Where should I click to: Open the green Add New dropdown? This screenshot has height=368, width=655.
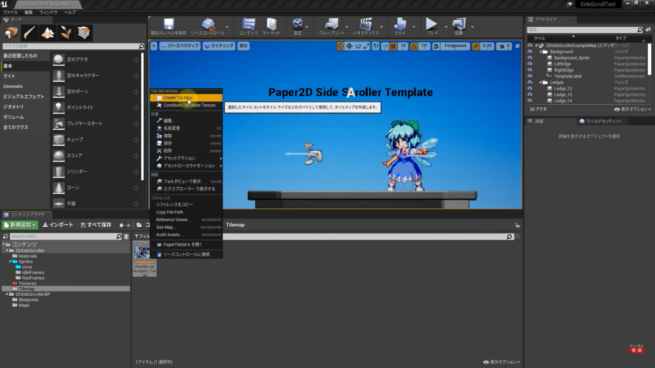tap(20, 225)
